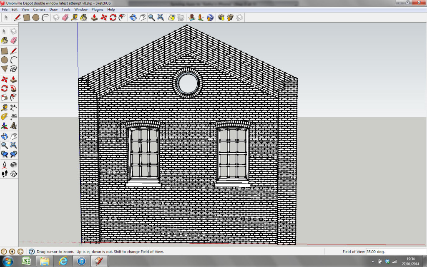Viewport: 427px width, 267px height.
Task: Select the Dimension tool
Action: pyautogui.click(x=13, y=108)
